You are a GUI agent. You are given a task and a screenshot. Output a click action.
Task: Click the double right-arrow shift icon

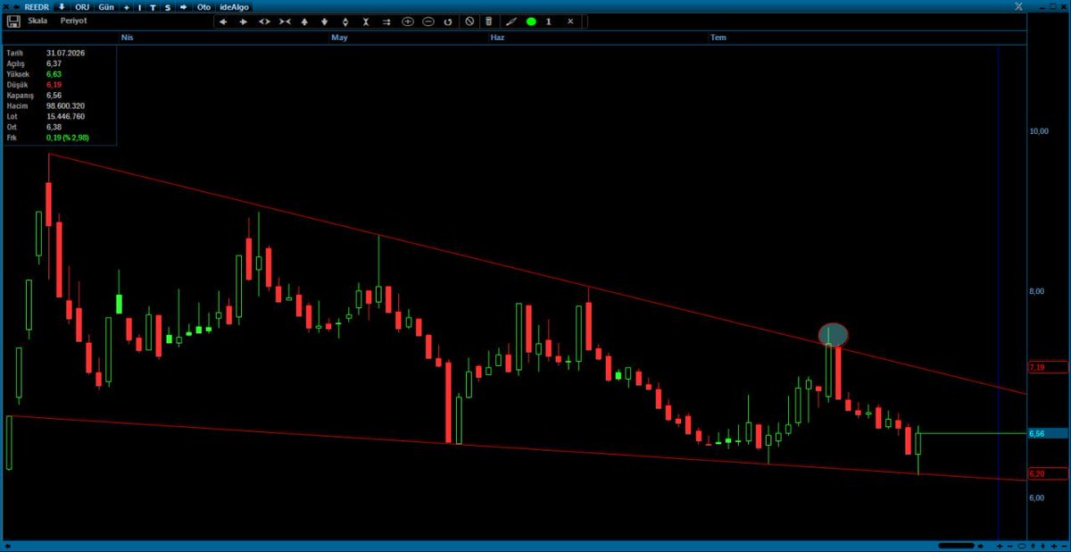click(386, 21)
